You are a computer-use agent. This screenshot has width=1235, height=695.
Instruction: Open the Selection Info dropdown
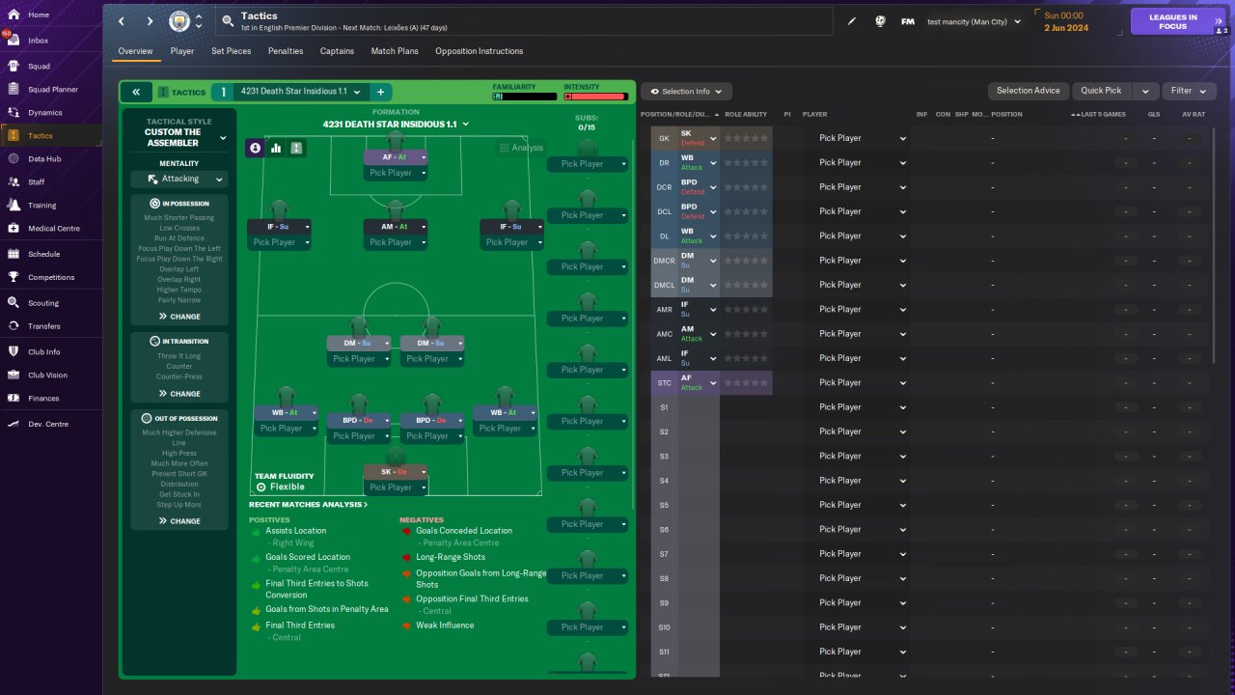click(687, 91)
